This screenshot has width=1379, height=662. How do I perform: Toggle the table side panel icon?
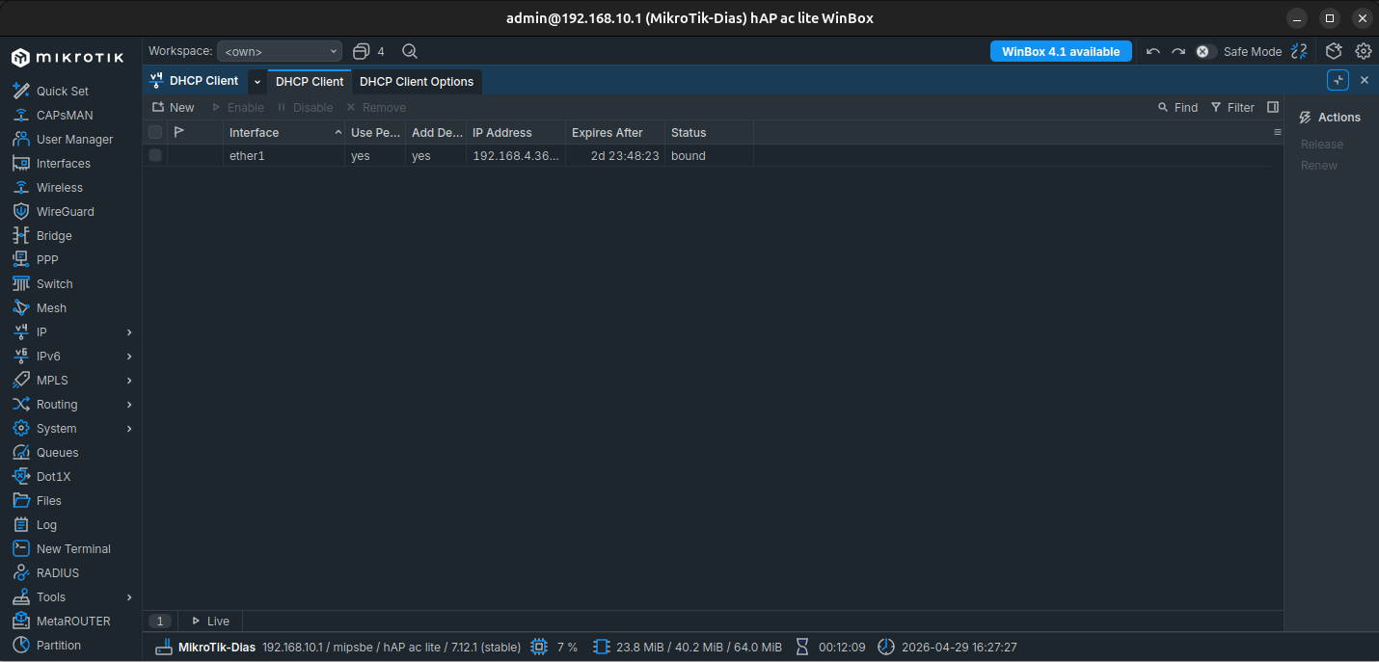tap(1273, 107)
